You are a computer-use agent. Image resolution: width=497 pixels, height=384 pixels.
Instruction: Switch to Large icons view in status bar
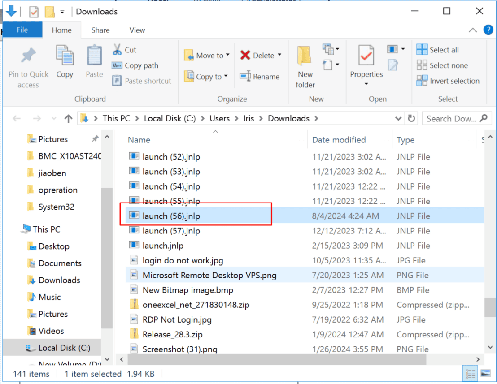point(485,374)
